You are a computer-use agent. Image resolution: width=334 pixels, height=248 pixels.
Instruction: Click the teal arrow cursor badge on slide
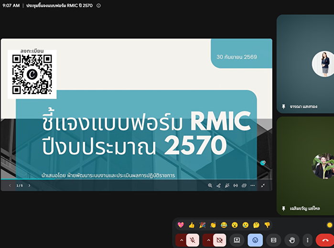point(263,163)
